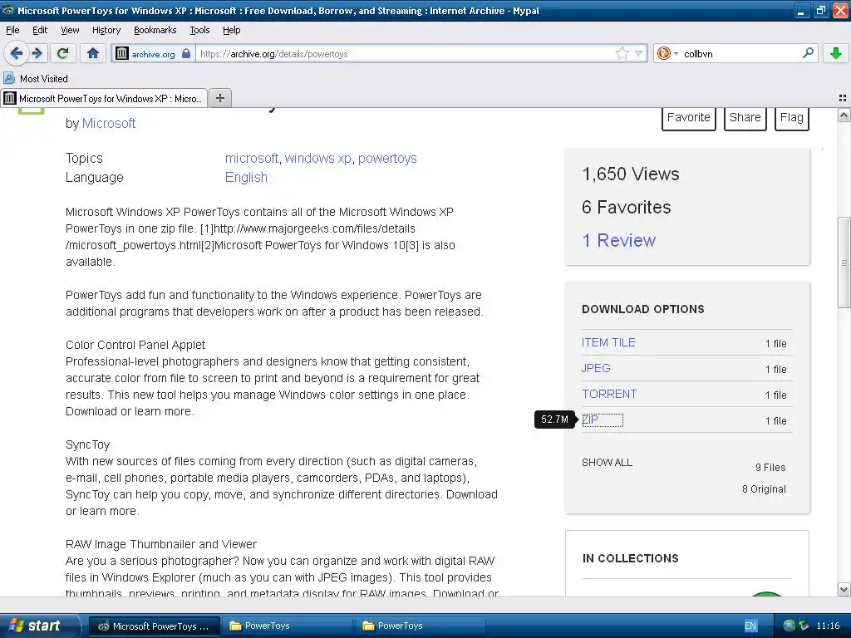
Task: Click the Flag button
Action: pyautogui.click(x=791, y=118)
